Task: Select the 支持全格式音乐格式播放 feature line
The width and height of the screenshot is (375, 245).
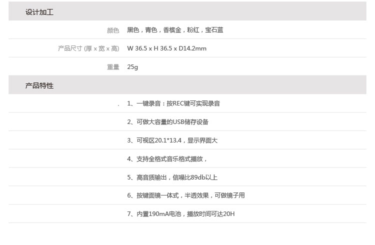Action: click(167, 159)
